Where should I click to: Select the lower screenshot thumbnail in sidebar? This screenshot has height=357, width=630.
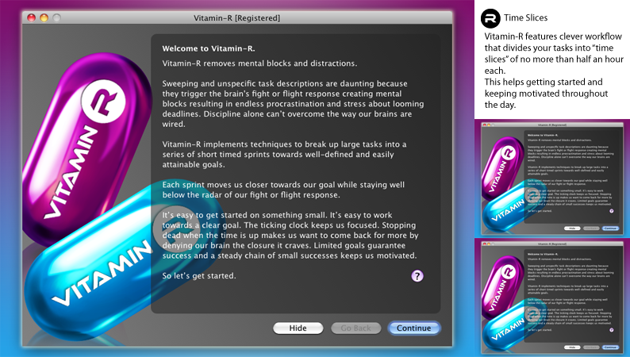[552, 297]
